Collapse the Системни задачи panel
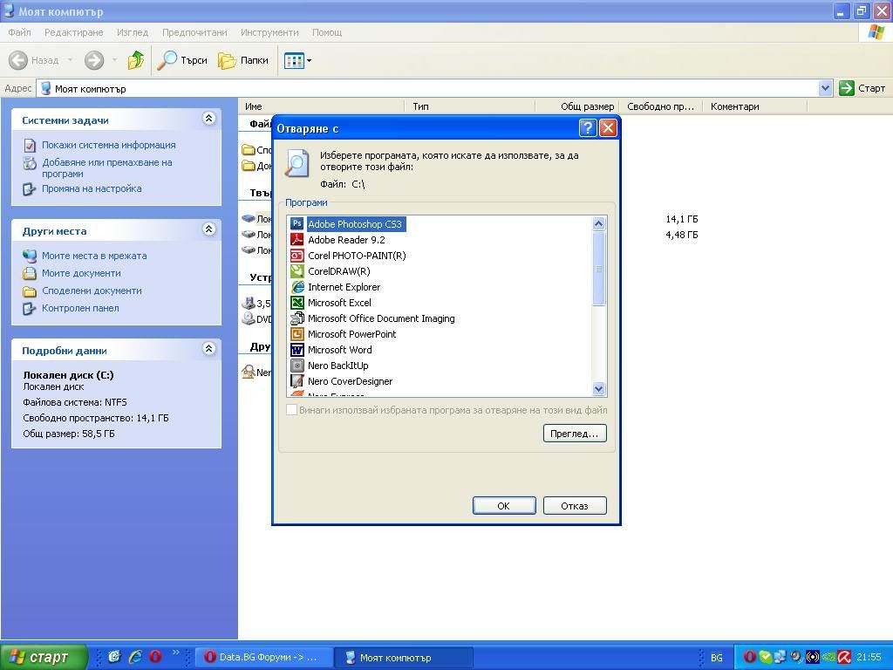The width and height of the screenshot is (893, 670). (208, 119)
